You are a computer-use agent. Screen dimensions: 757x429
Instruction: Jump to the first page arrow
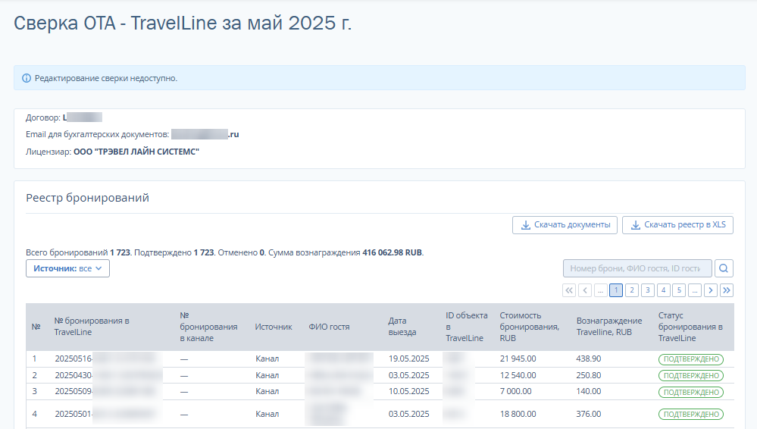[x=569, y=290]
